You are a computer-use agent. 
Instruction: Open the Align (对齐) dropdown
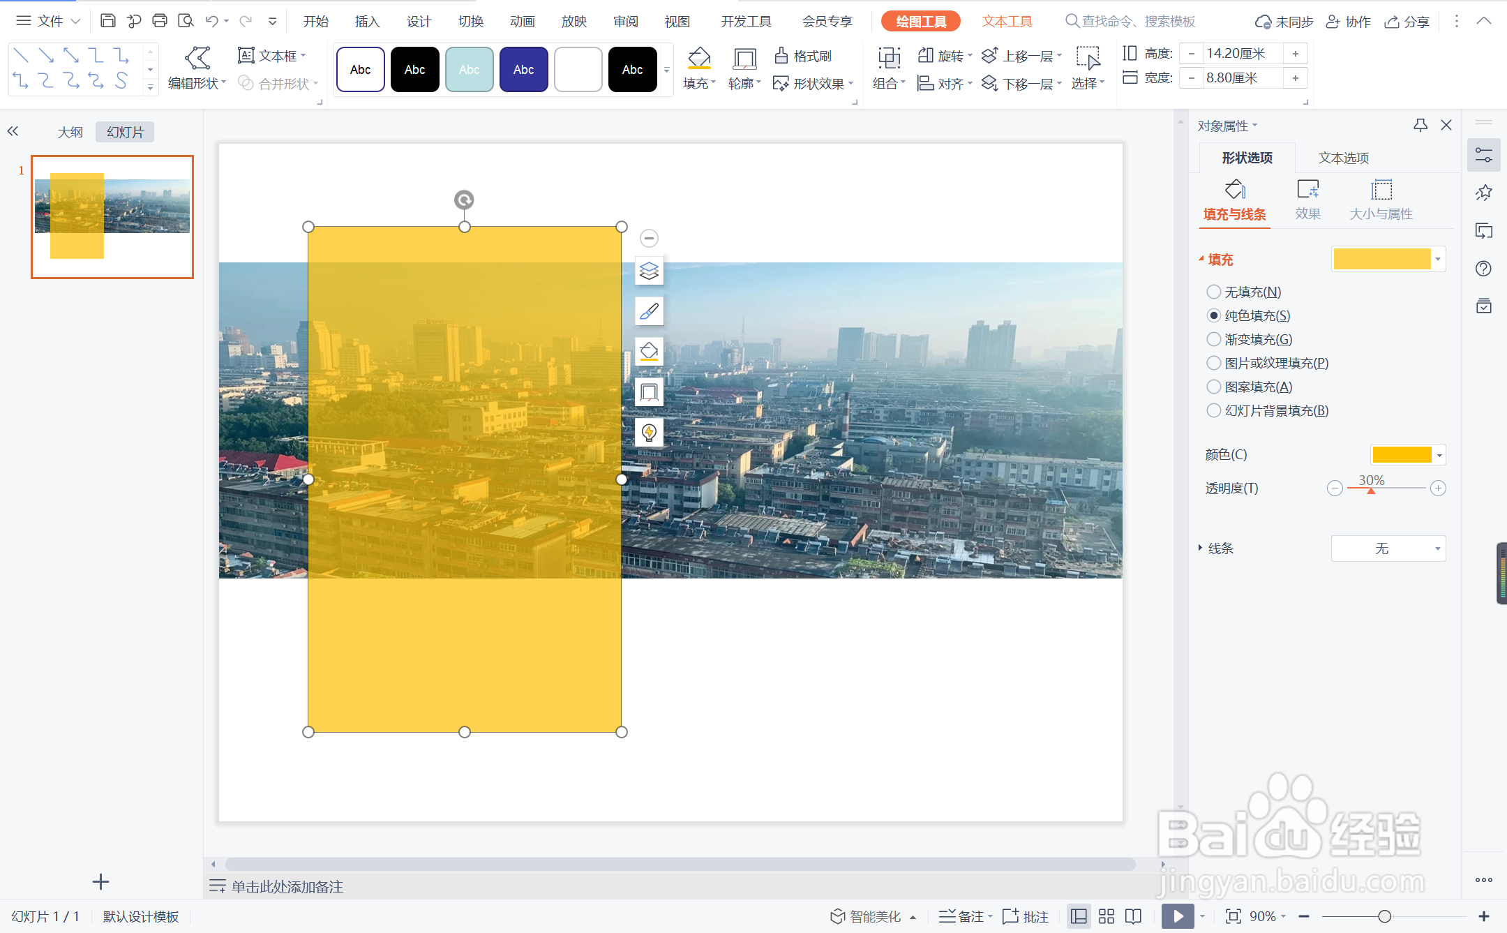click(945, 84)
